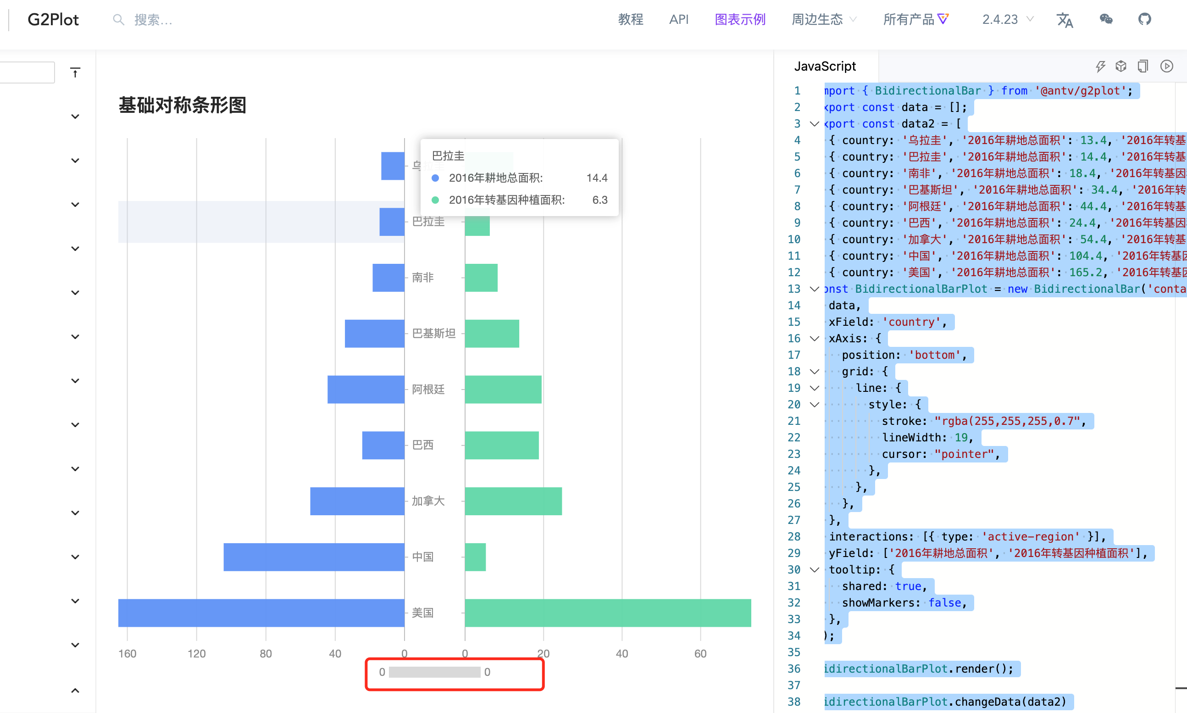
Task: Select the 图表示例 examples link
Action: pos(739,19)
